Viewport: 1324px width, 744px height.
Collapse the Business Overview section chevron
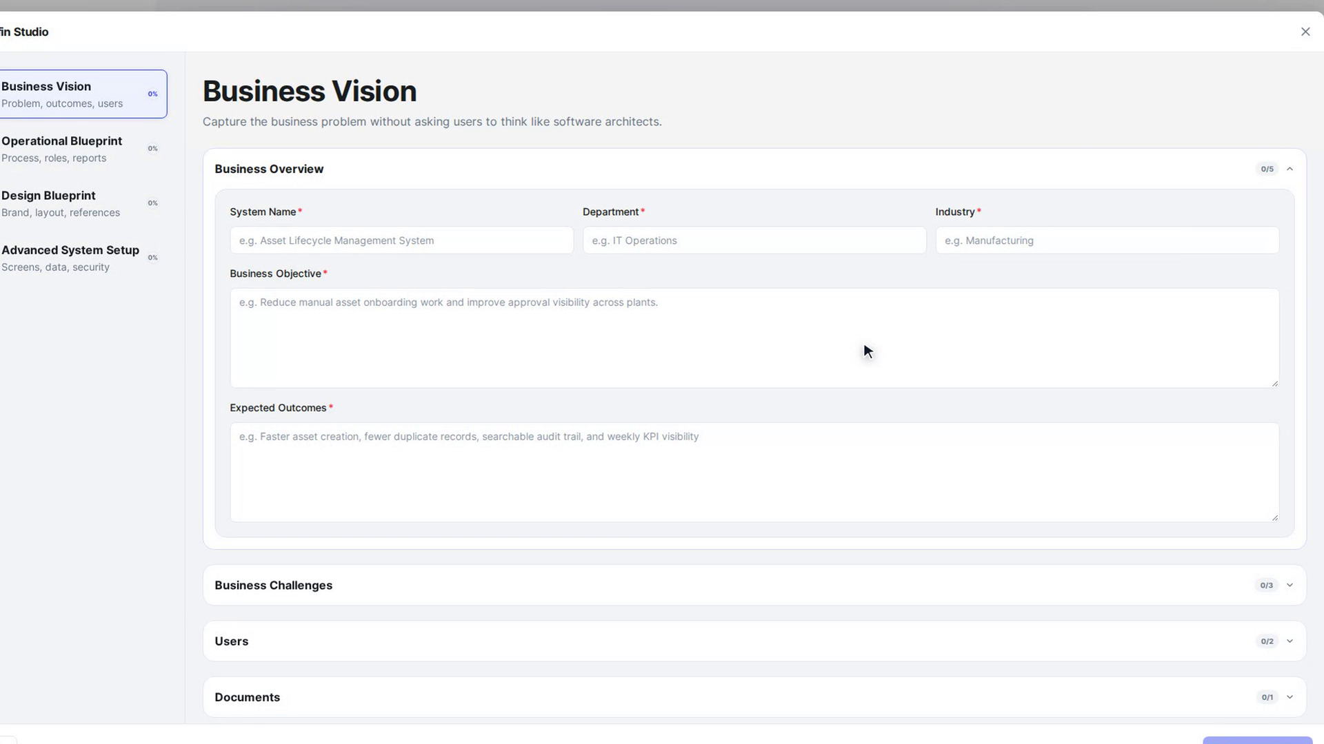pos(1290,169)
